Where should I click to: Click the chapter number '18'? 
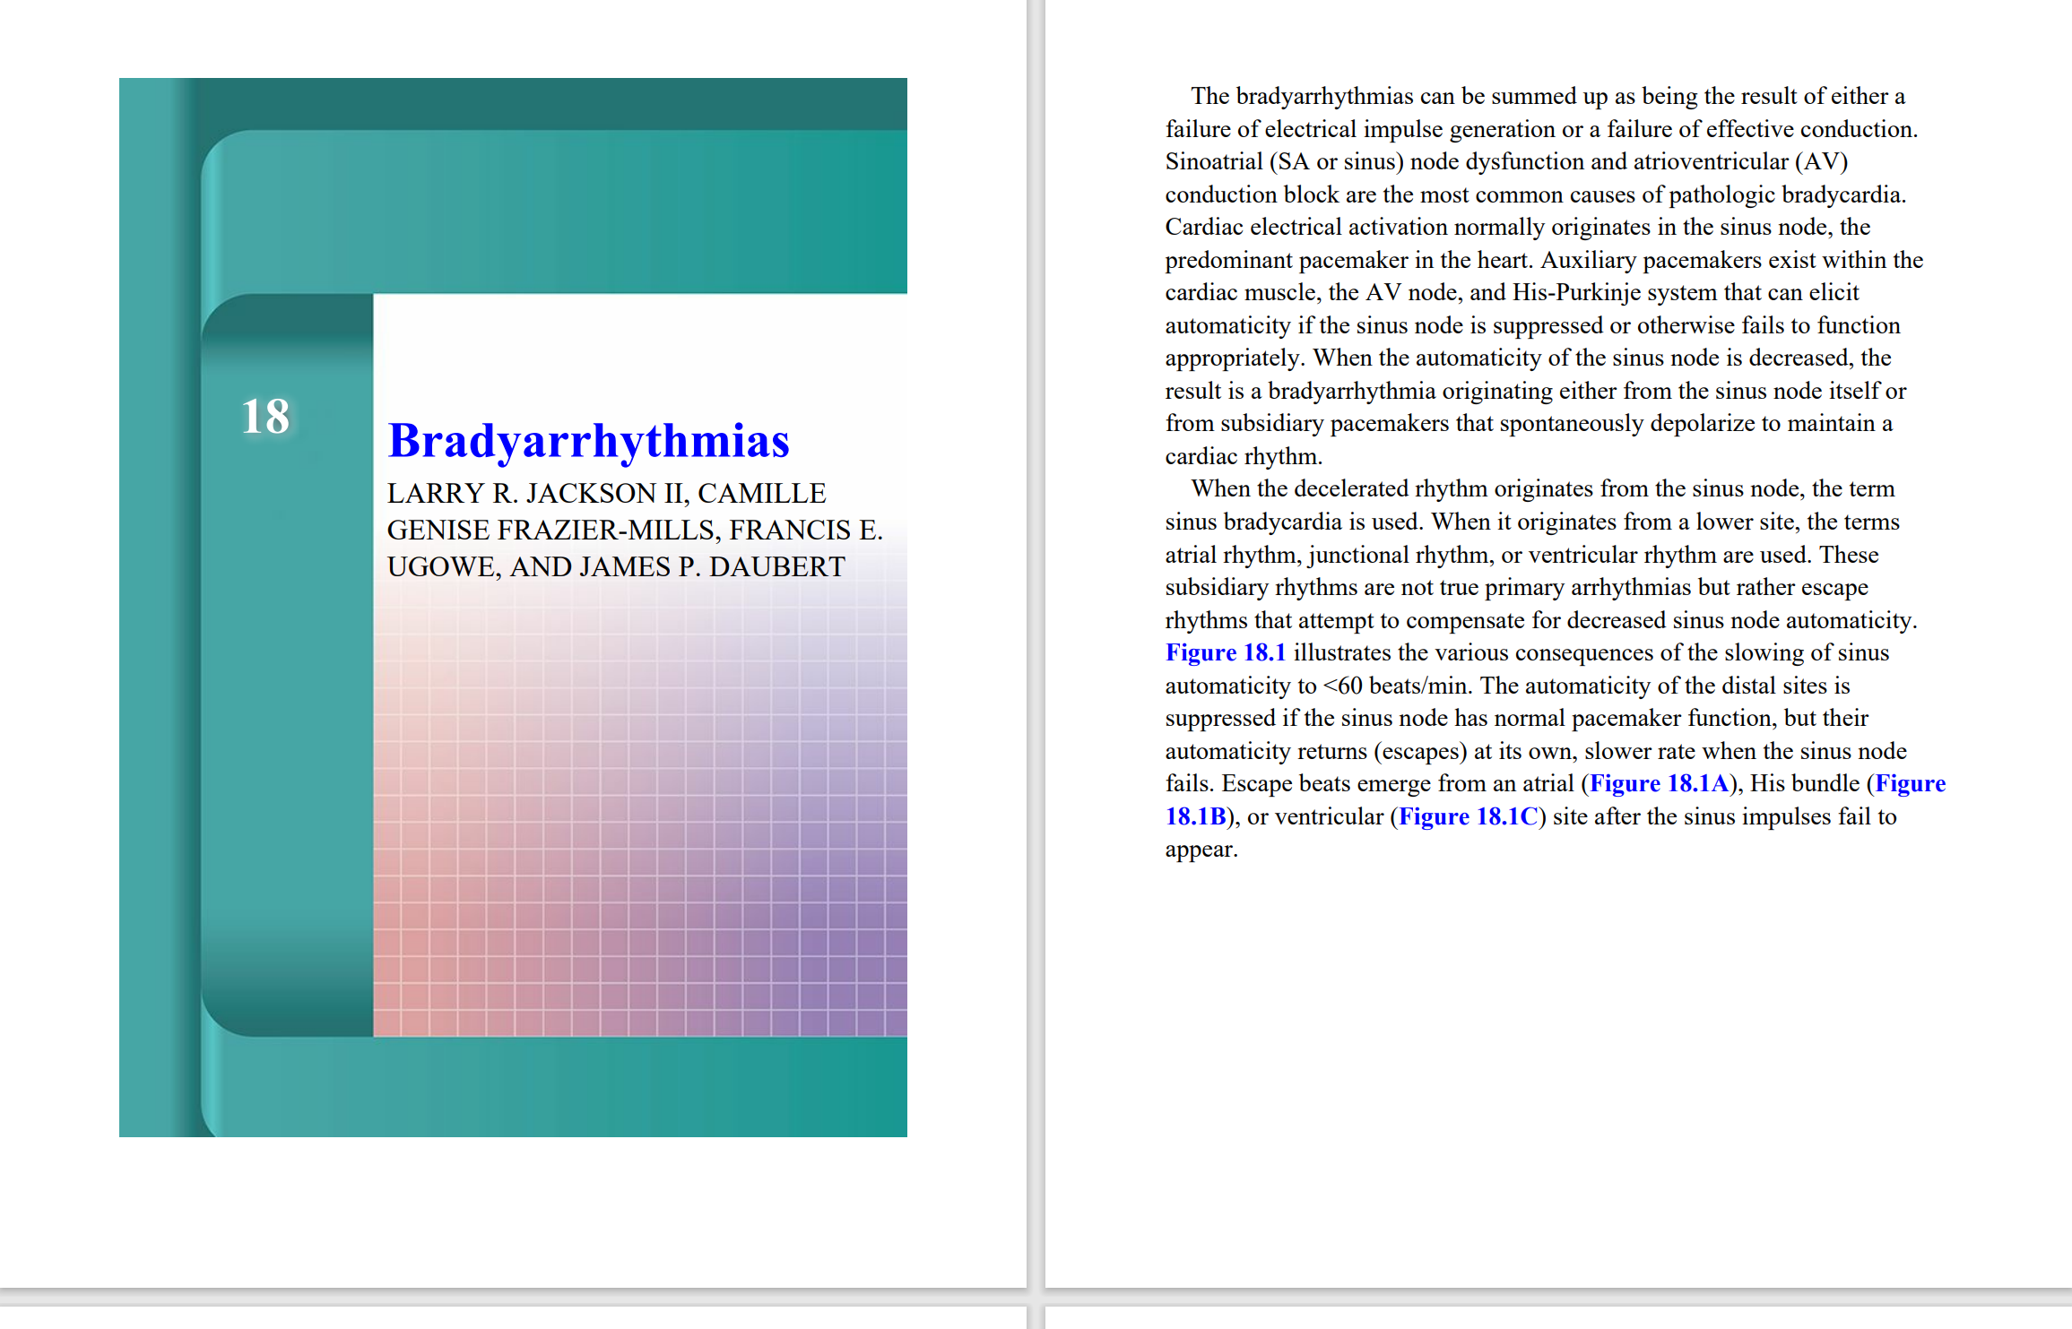[265, 416]
